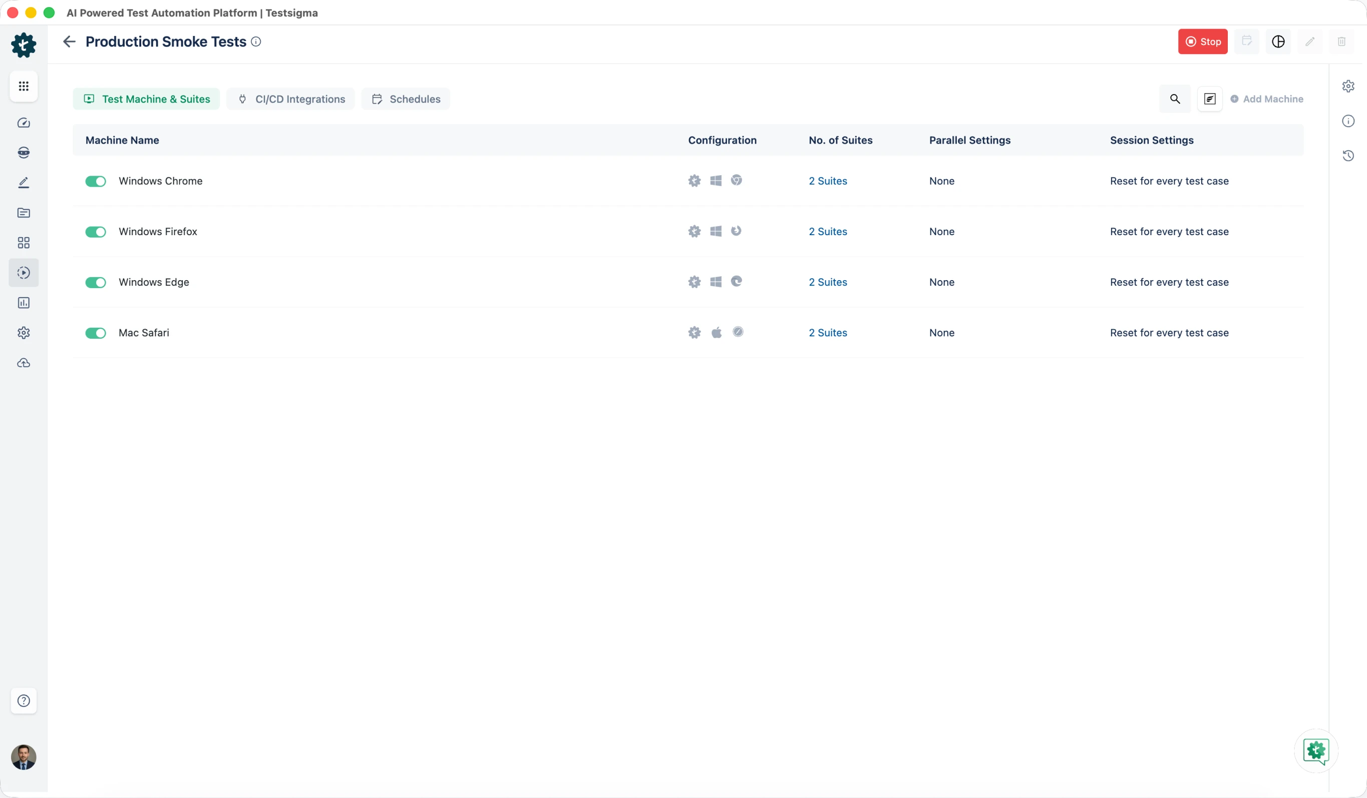This screenshot has width=1367, height=798.
Task: Open the help question mark icon
Action: (24, 700)
